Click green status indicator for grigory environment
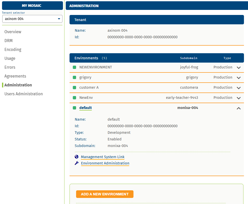This screenshot has width=248, height=204. 74,78
